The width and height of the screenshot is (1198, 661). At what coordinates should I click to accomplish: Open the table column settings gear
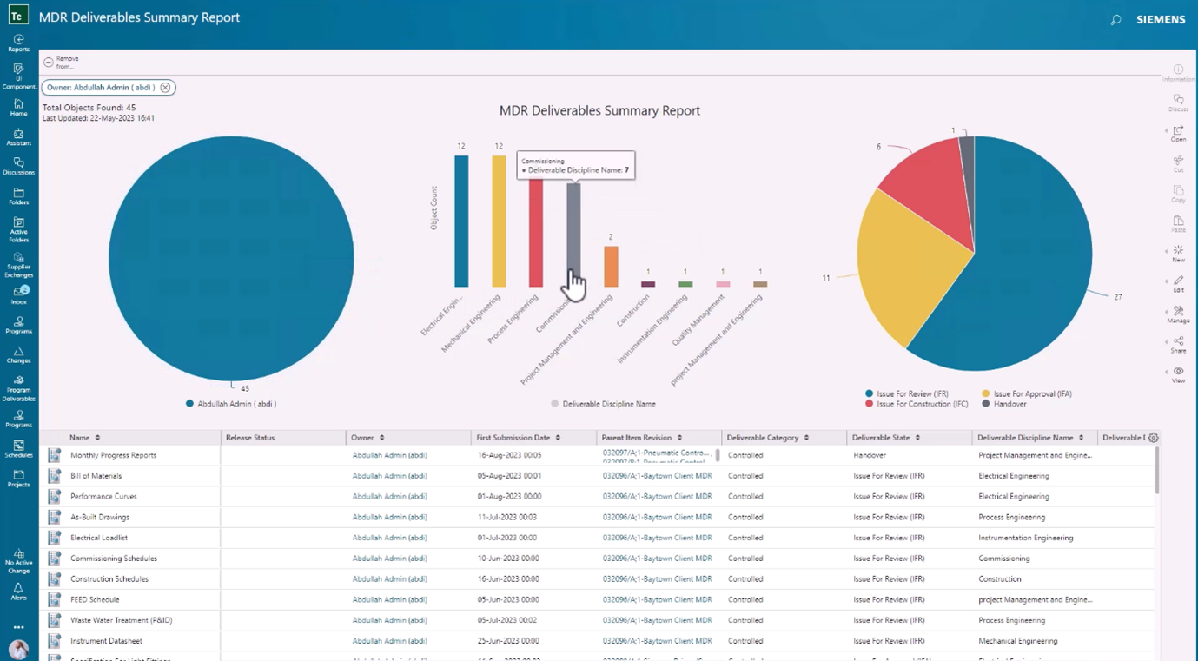pyautogui.click(x=1154, y=437)
